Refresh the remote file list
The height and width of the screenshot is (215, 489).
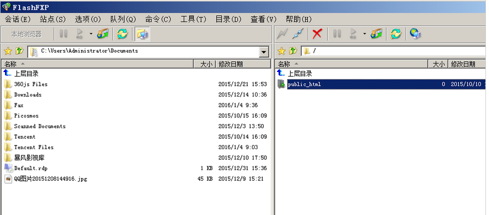point(396,34)
